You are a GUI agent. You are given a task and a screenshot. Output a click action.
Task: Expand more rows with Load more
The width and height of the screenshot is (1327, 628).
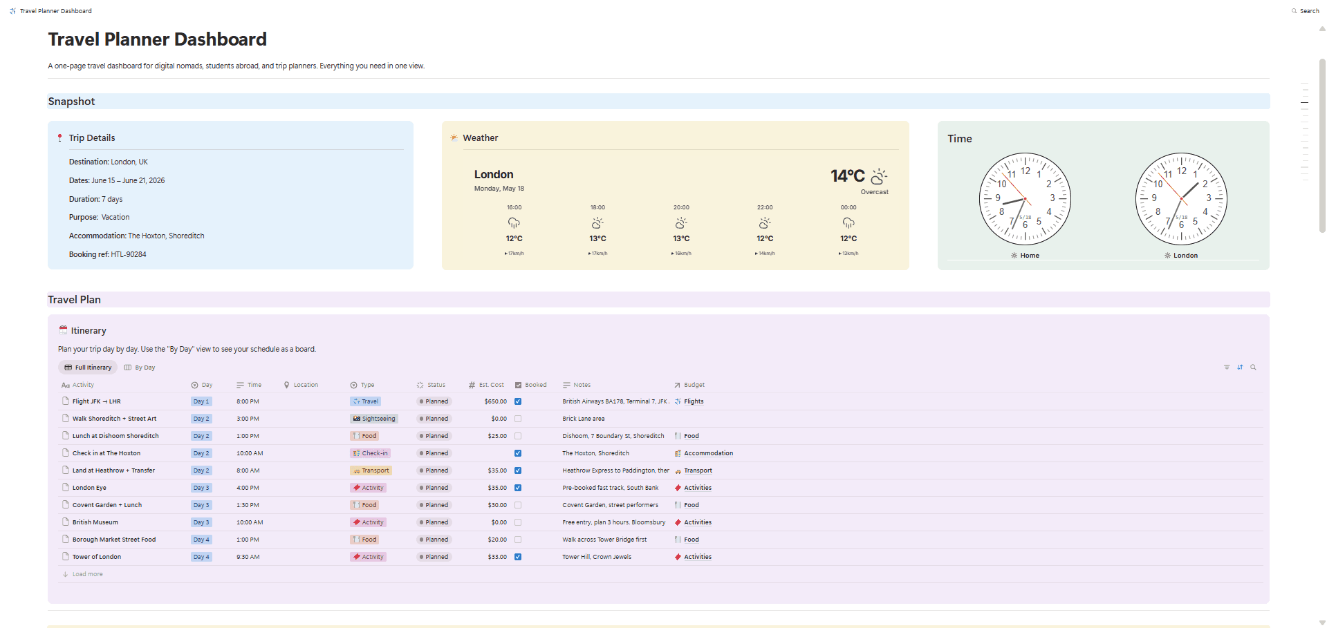[x=82, y=574]
